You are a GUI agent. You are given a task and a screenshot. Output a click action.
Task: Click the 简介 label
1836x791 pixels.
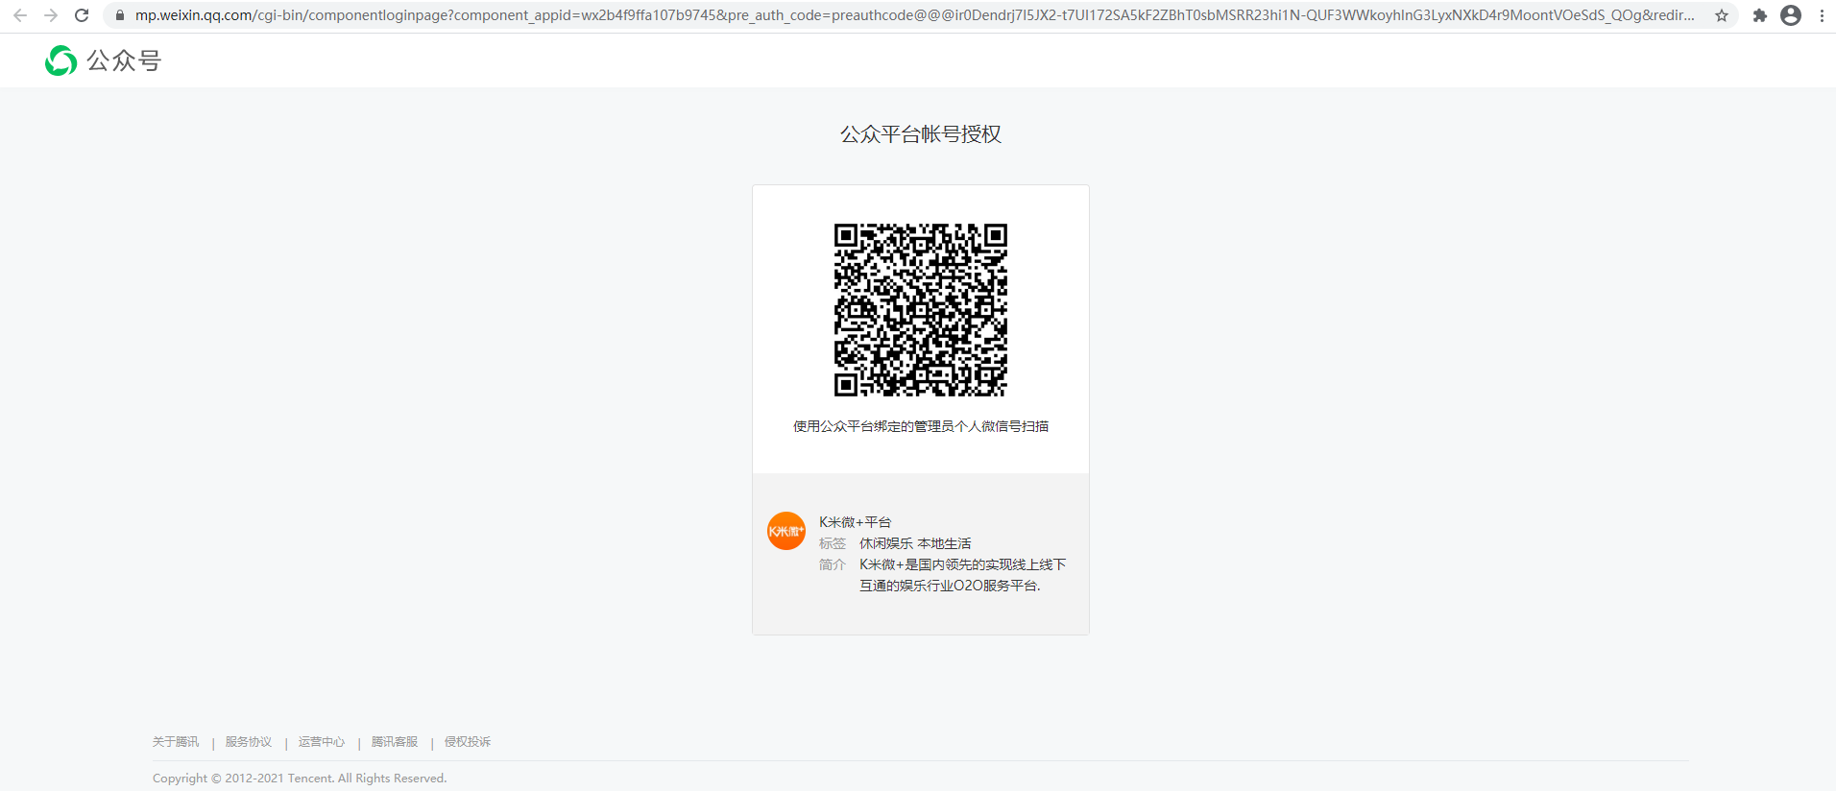pyautogui.click(x=833, y=564)
